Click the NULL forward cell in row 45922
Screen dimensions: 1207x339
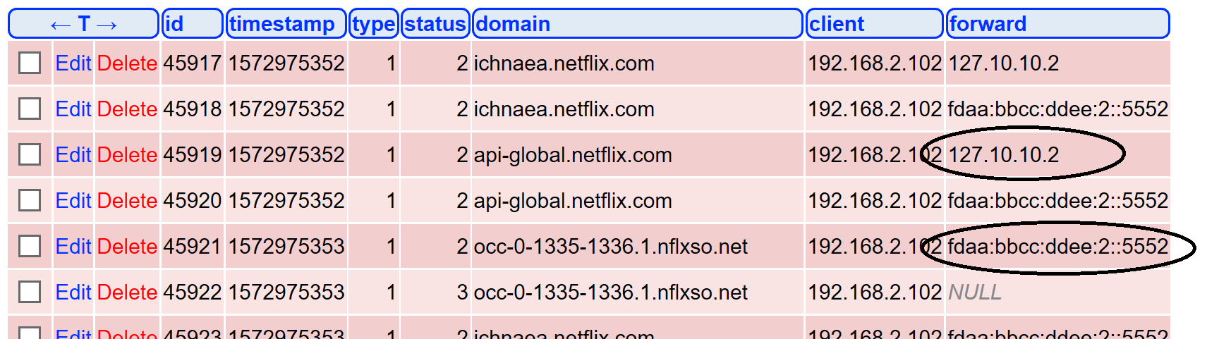coord(975,292)
